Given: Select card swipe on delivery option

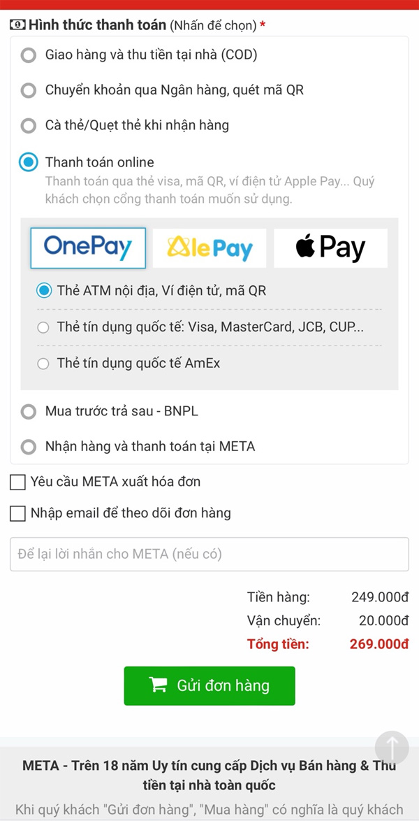Looking at the screenshot, I should tap(29, 126).
